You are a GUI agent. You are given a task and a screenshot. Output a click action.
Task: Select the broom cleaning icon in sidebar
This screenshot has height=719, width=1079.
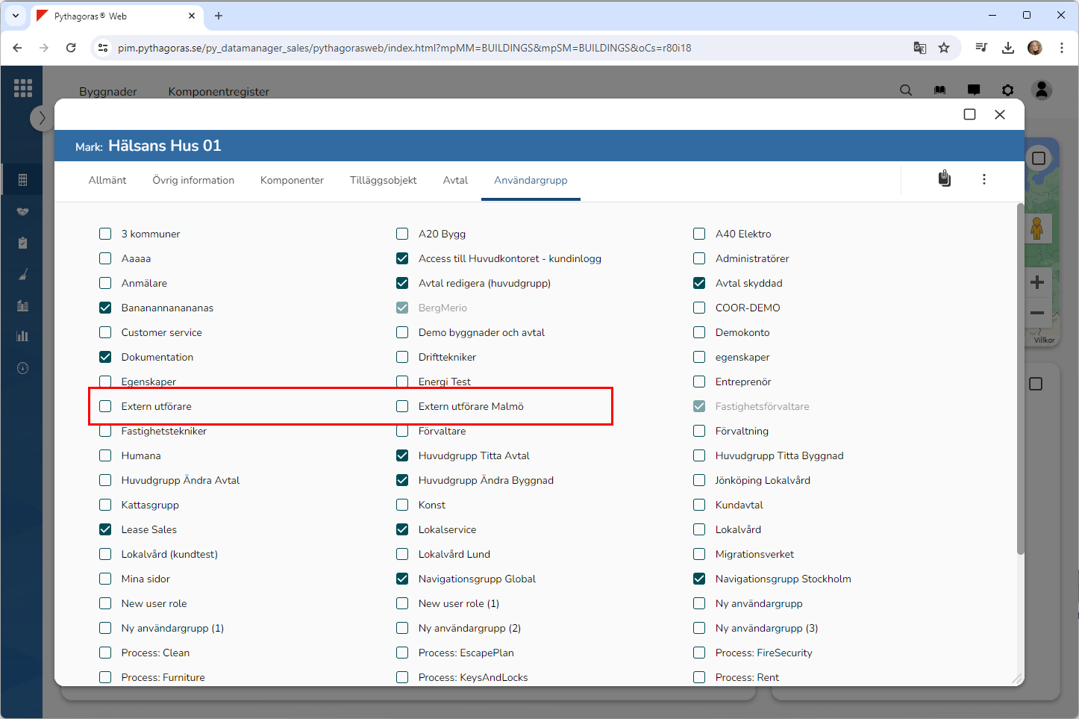click(x=23, y=275)
